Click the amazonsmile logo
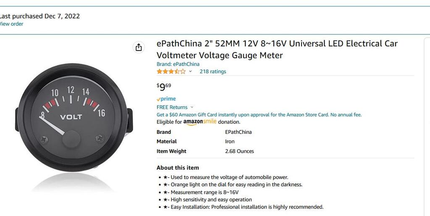 pyautogui.click(x=199, y=122)
